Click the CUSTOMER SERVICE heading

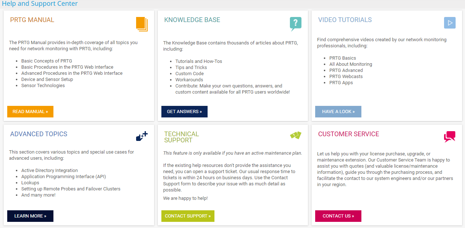point(348,134)
